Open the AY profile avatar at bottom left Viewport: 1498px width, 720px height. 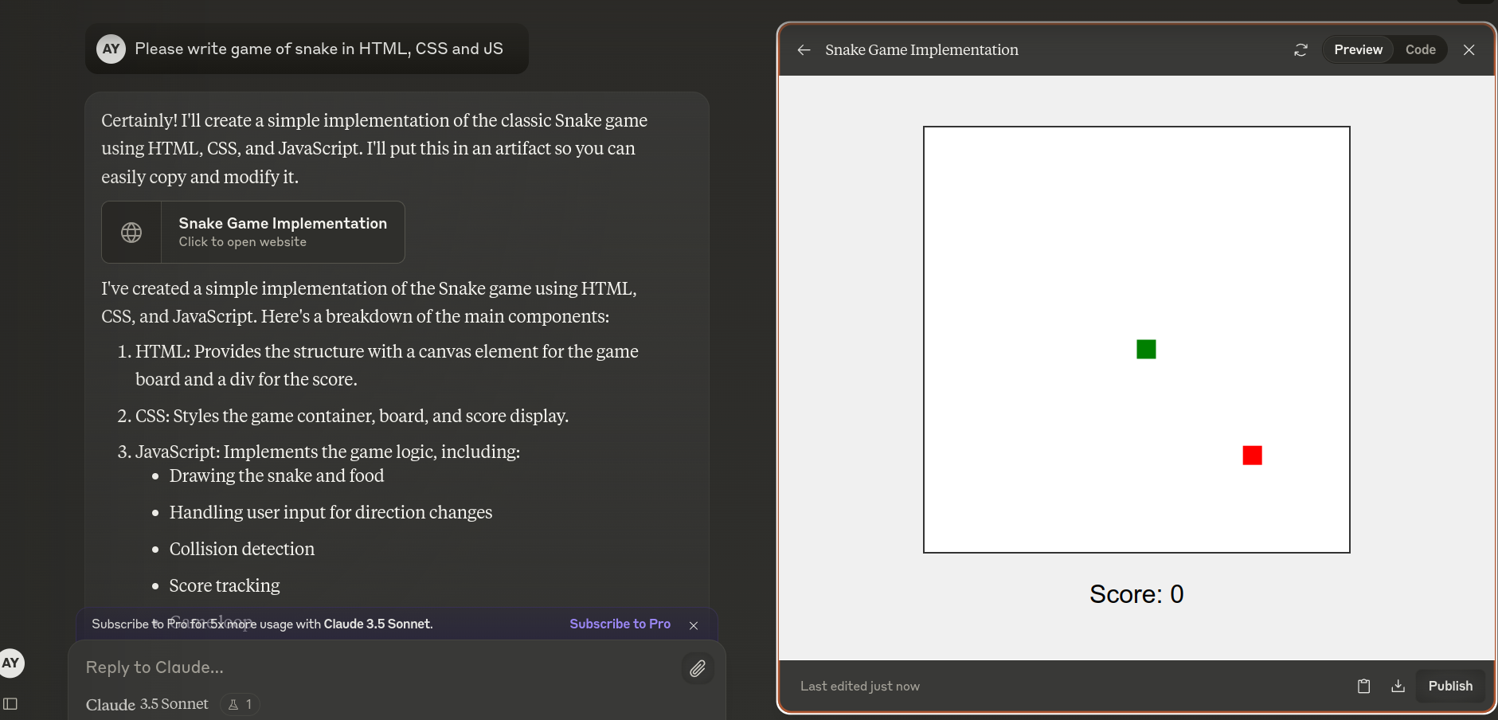(x=10, y=663)
